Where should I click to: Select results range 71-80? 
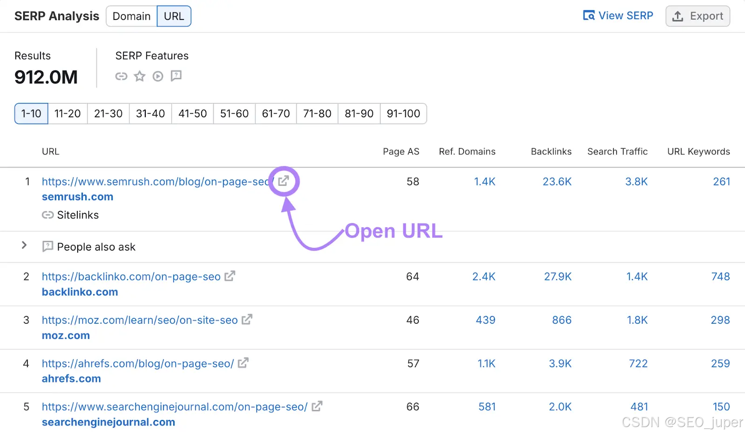318,114
